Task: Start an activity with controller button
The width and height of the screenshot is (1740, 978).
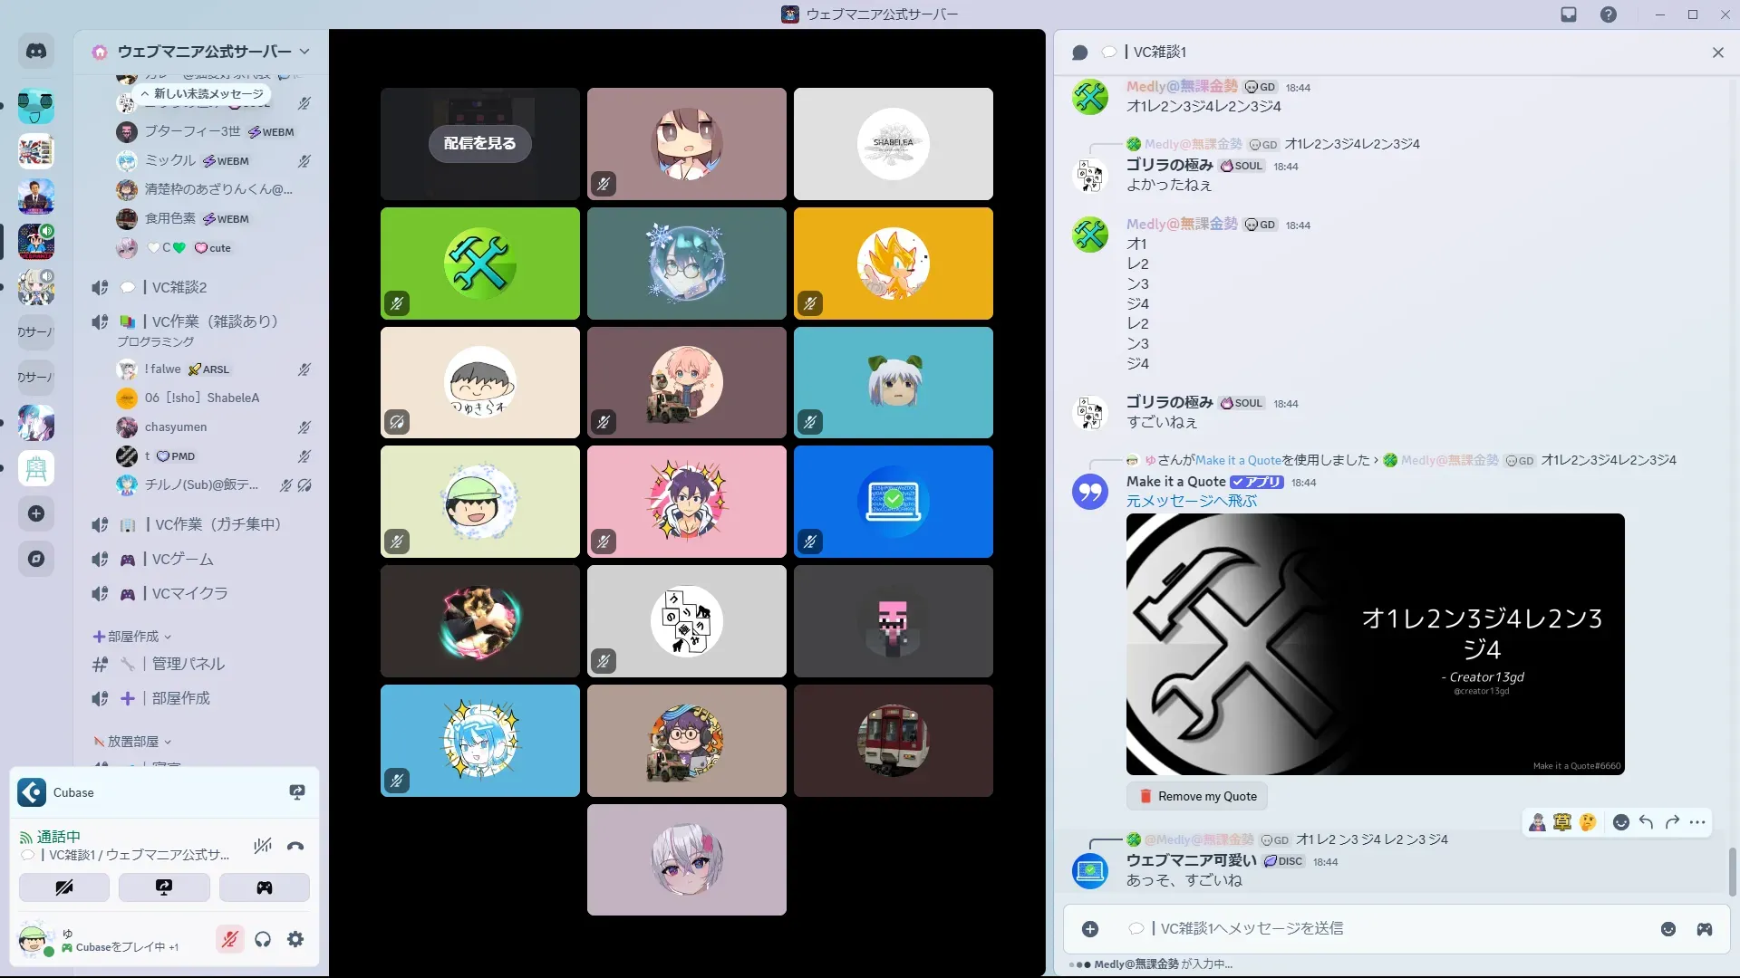Action: point(264,887)
